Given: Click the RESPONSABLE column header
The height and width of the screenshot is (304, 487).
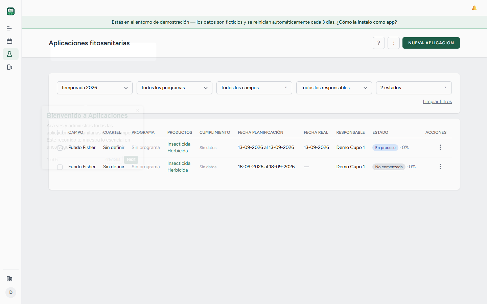Looking at the screenshot, I should click(x=350, y=132).
